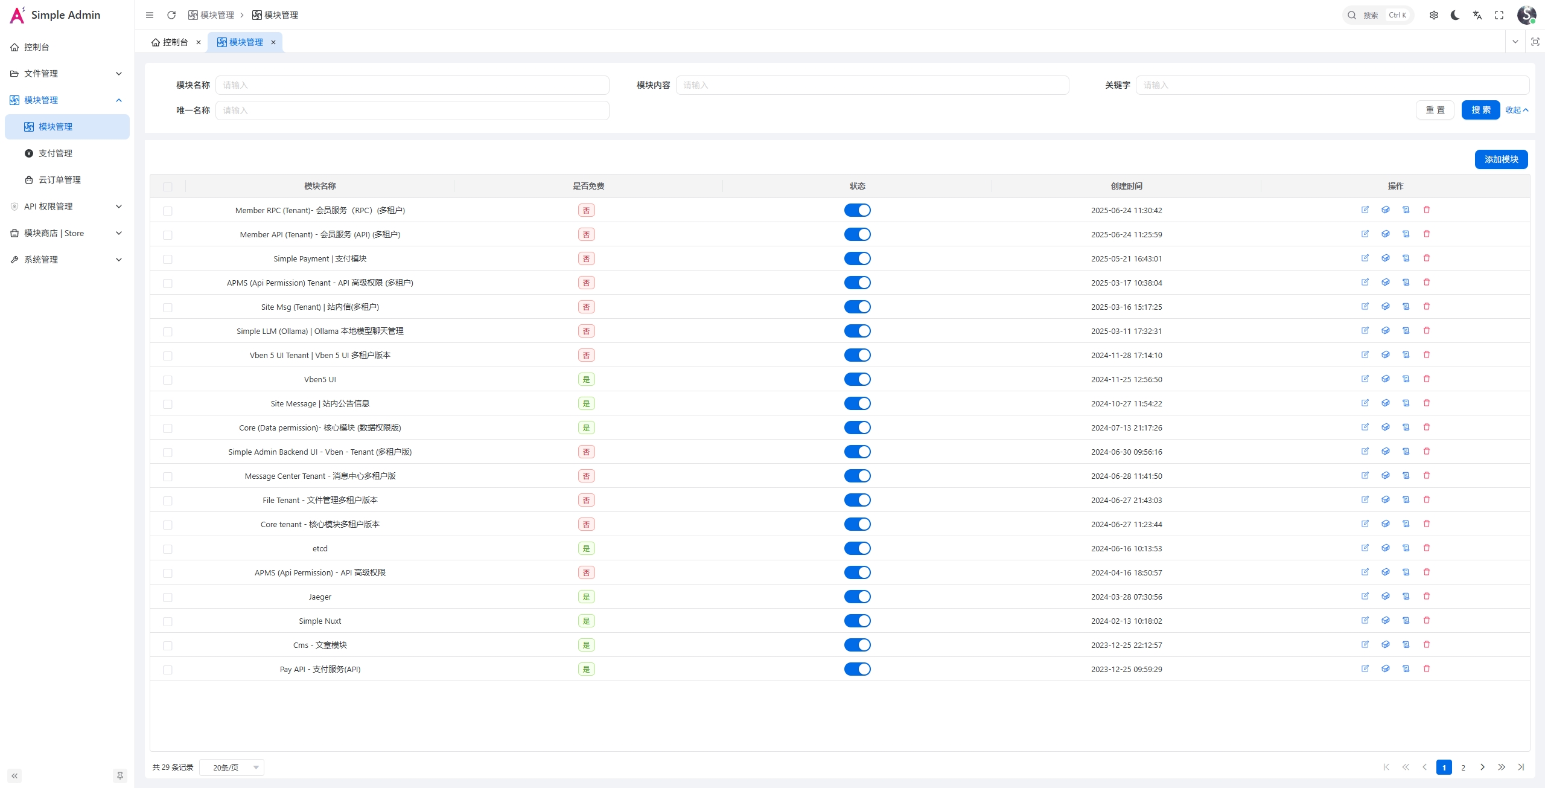Check the checkbox for Jaeger row
The width and height of the screenshot is (1545, 788).
point(168,597)
